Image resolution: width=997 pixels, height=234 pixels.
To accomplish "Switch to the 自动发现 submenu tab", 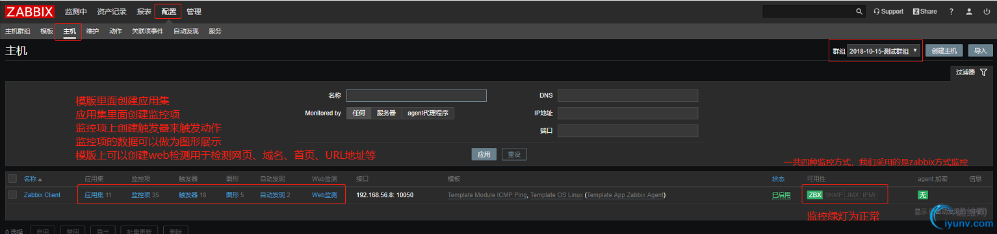I will (186, 31).
